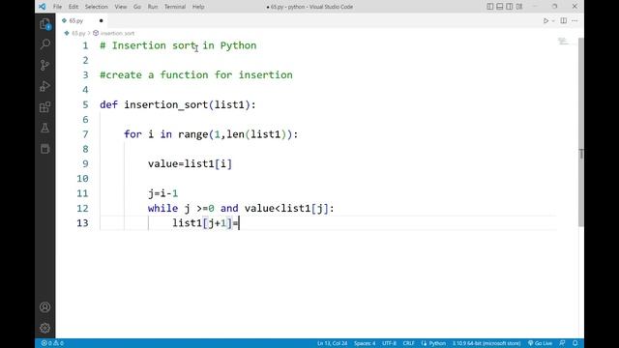
Task: Open the Extensions view
Action: click(45, 107)
